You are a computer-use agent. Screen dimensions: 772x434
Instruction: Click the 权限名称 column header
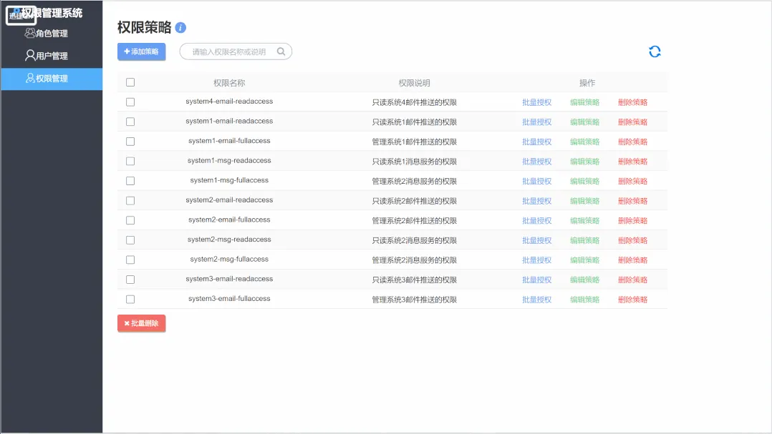[x=229, y=83]
